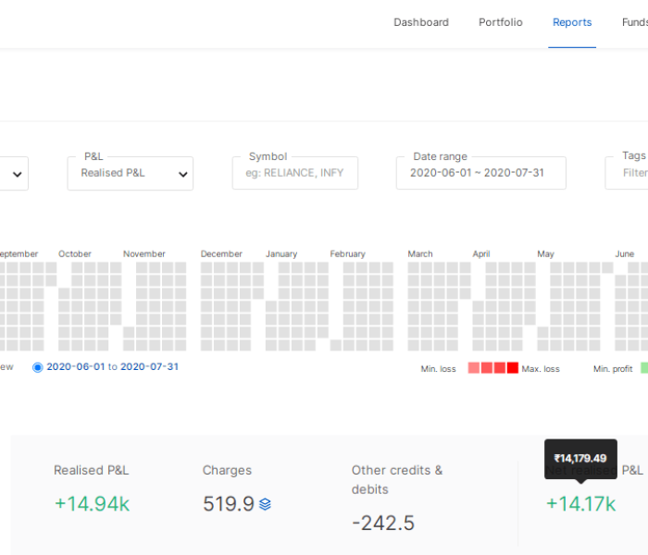Open the Charges breakdown layers icon
The height and width of the screenshot is (555, 648).
(265, 504)
